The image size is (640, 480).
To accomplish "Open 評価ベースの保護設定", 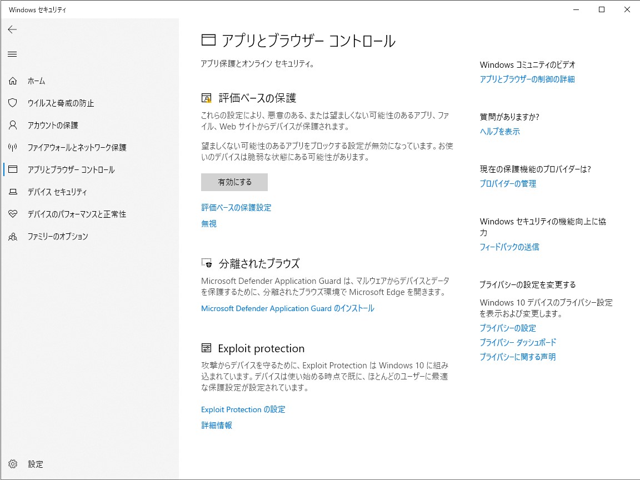I will [236, 207].
